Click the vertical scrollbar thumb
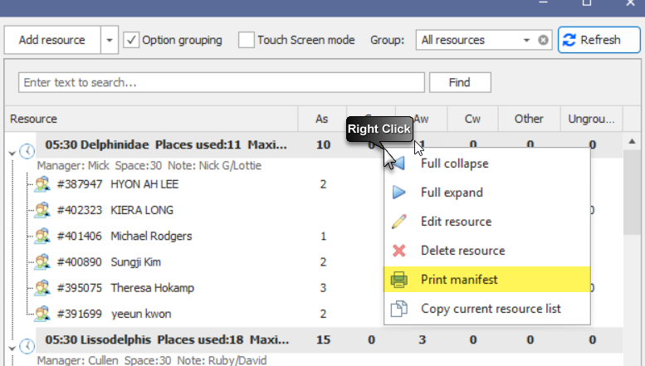Viewport: 645px width, 366px height. tap(632, 193)
